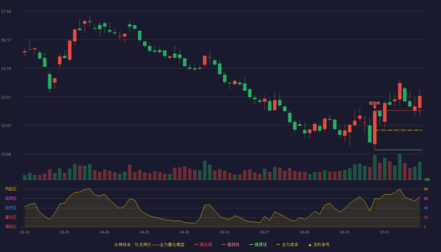
Task: Hide the 主力成本 series via legend
Action: point(287,244)
